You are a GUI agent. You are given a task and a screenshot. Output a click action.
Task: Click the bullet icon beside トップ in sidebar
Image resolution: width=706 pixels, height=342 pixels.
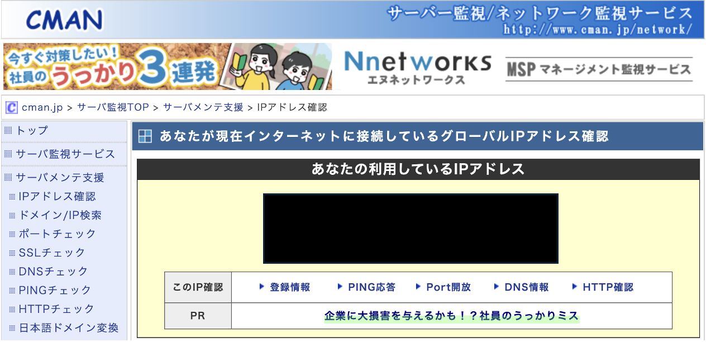pyautogui.click(x=7, y=130)
